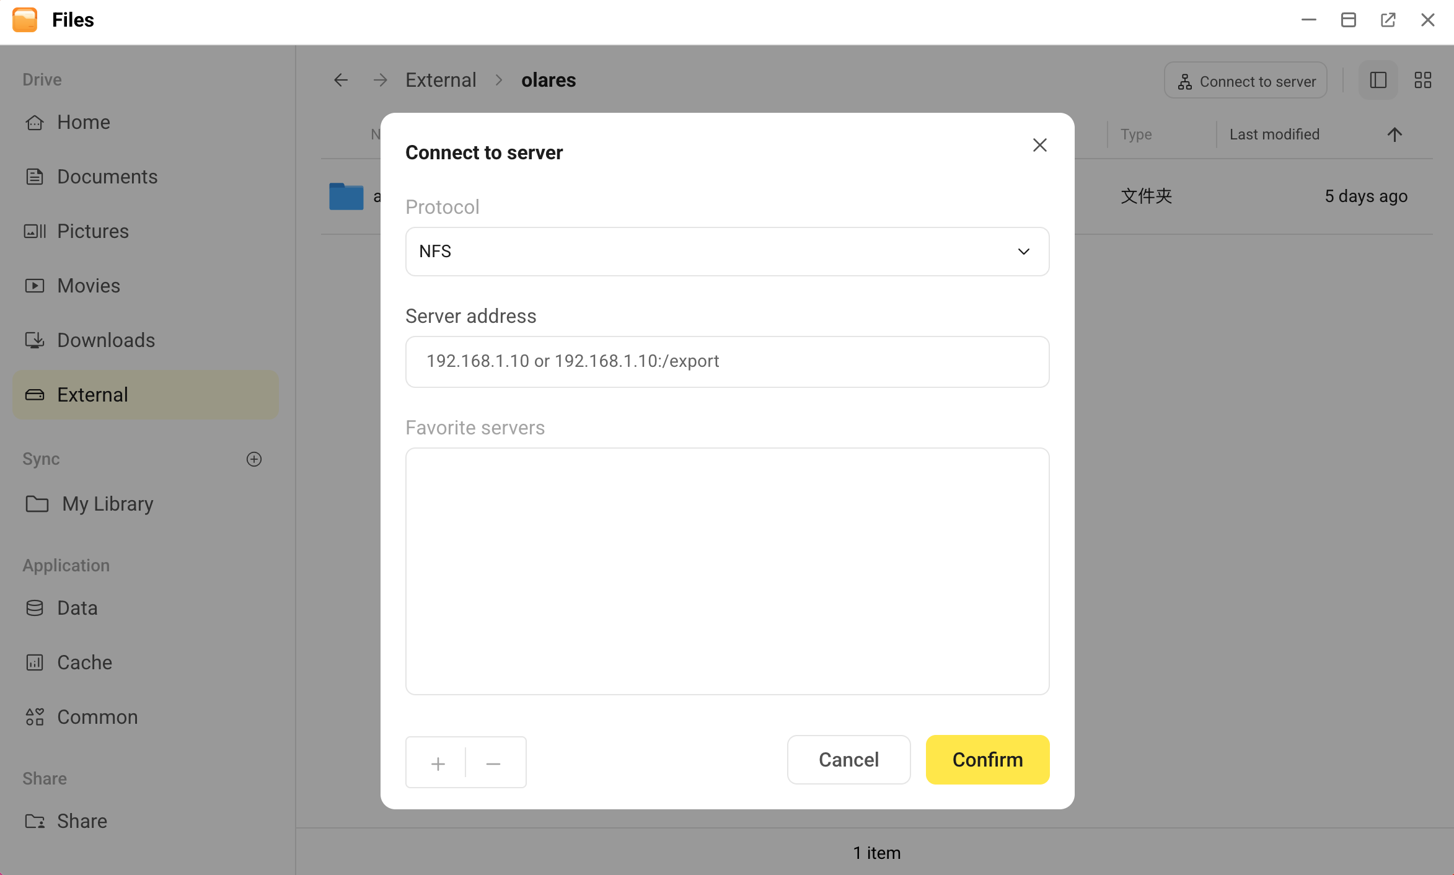The height and width of the screenshot is (875, 1454).
Task: Close the Connect to server dialog
Action: pos(1039,145)
